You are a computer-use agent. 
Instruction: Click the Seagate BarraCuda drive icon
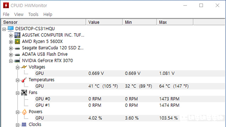coord(17,48)
